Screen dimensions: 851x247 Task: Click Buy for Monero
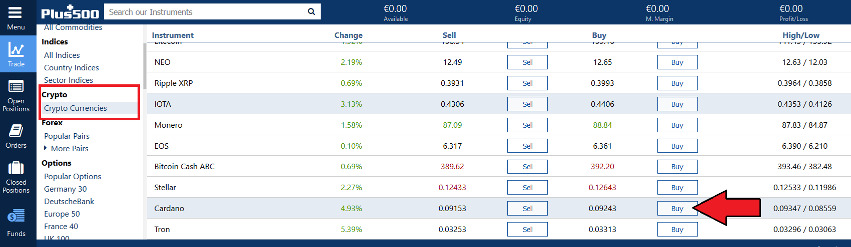coord(677,125)
